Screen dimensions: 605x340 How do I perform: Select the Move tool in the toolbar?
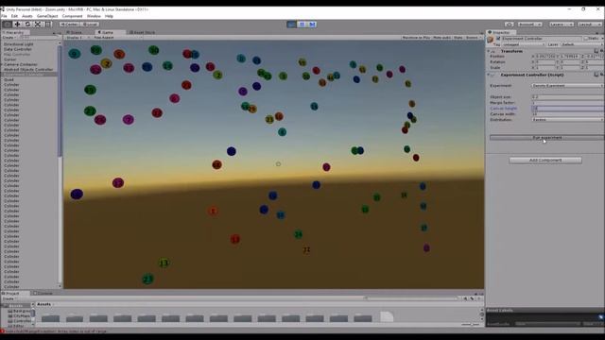coord(17,24)
